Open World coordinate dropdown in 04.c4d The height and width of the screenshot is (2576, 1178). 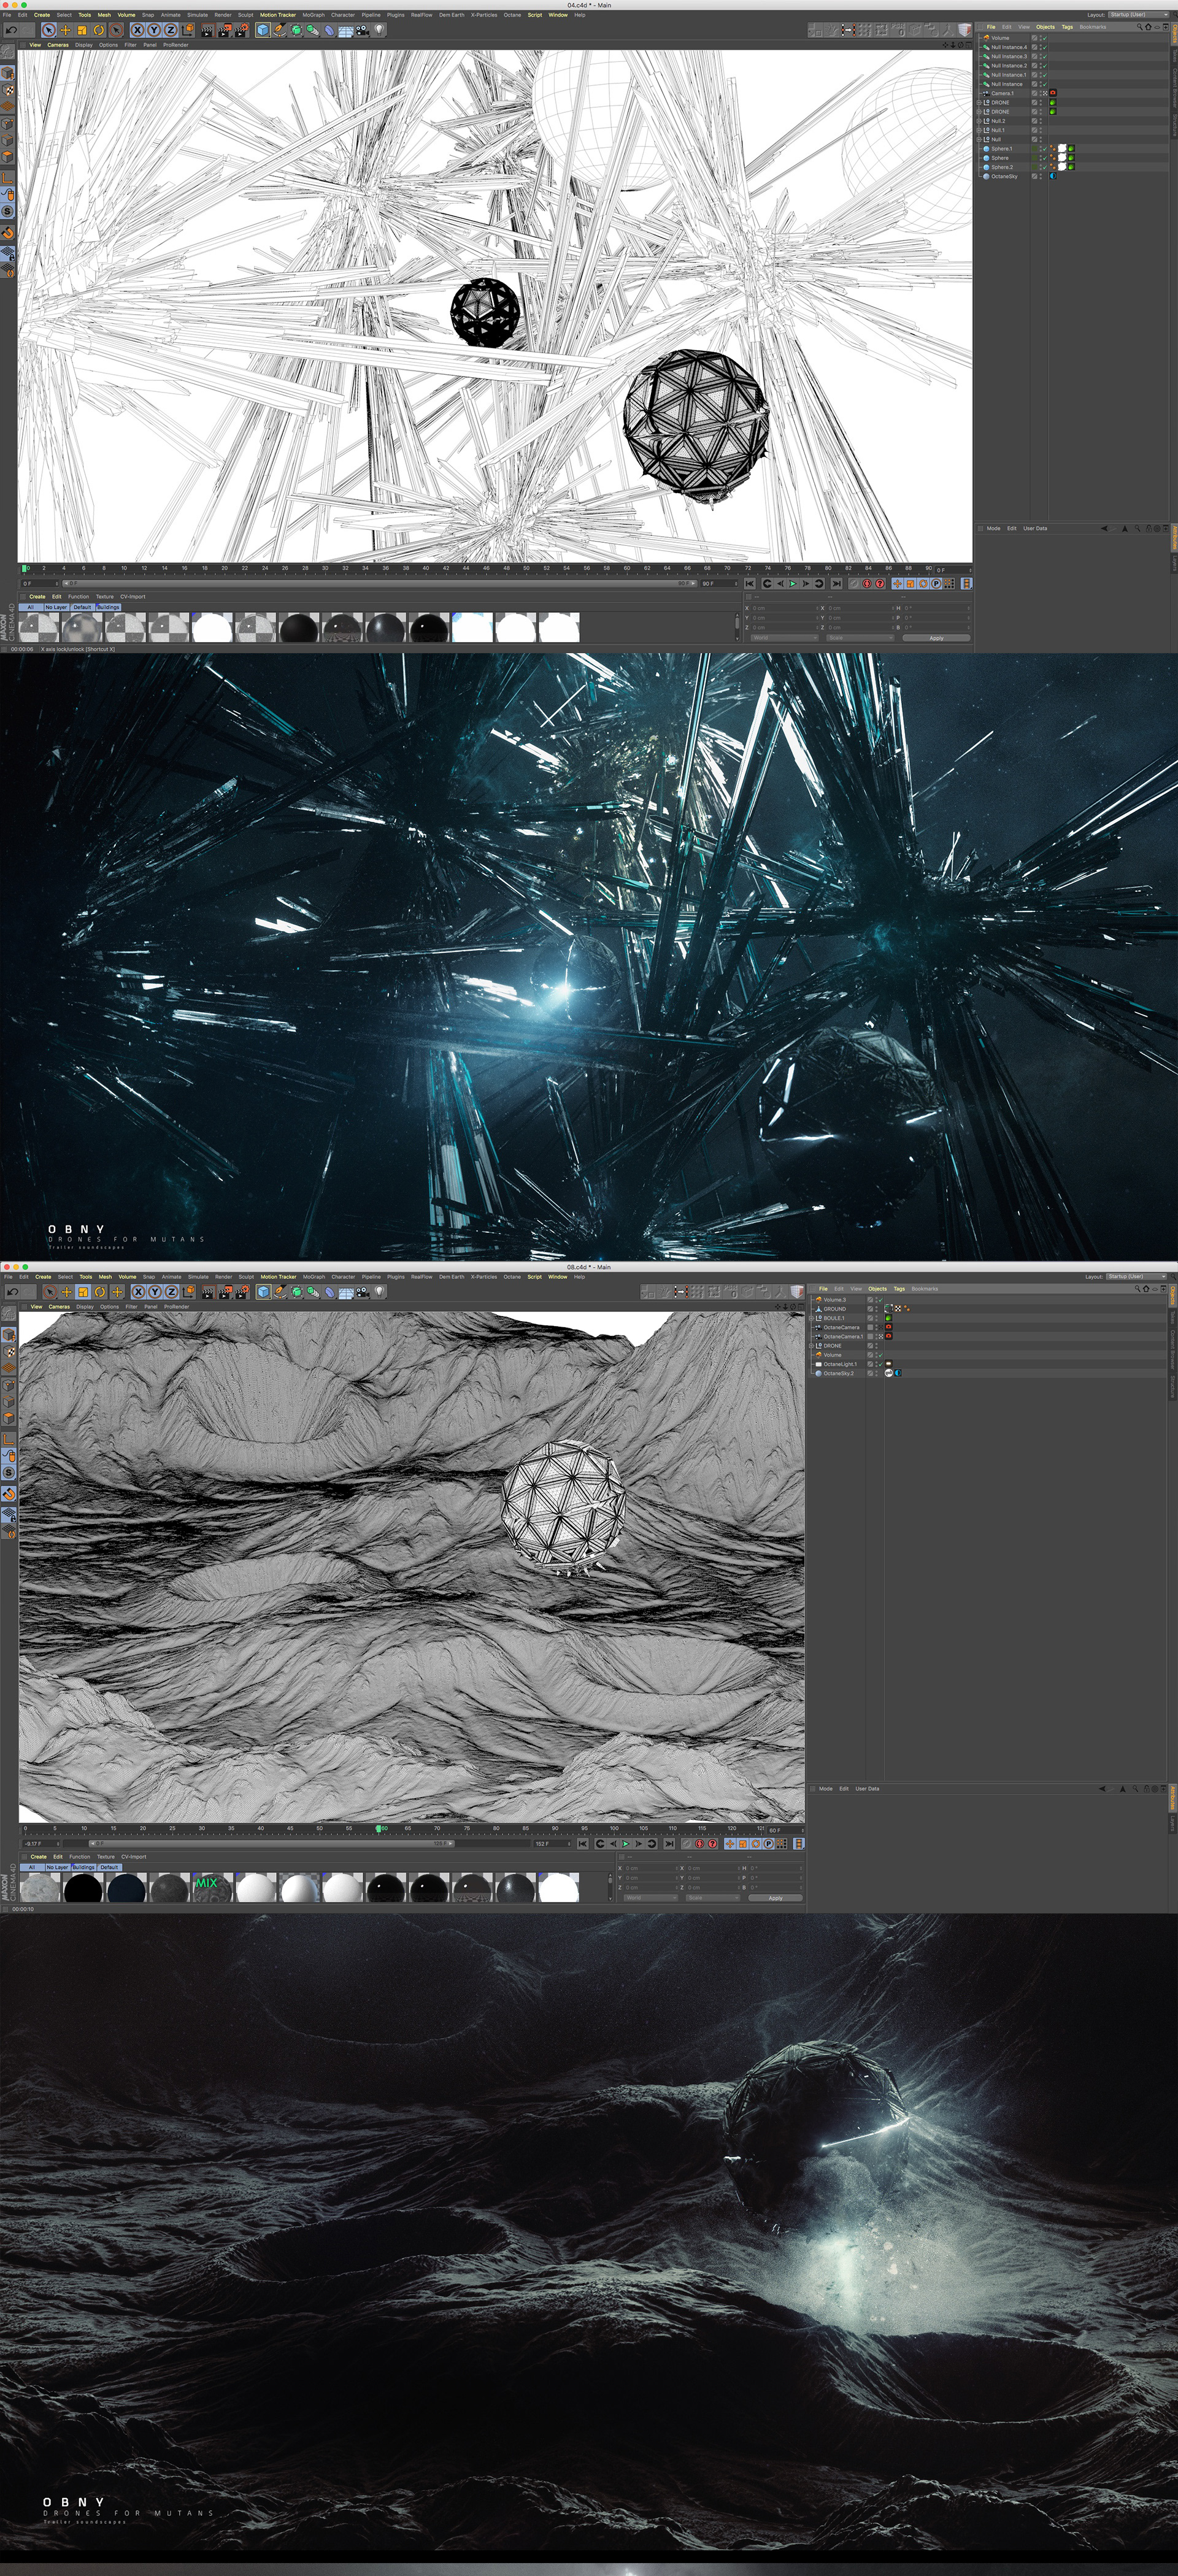point(785,638)
